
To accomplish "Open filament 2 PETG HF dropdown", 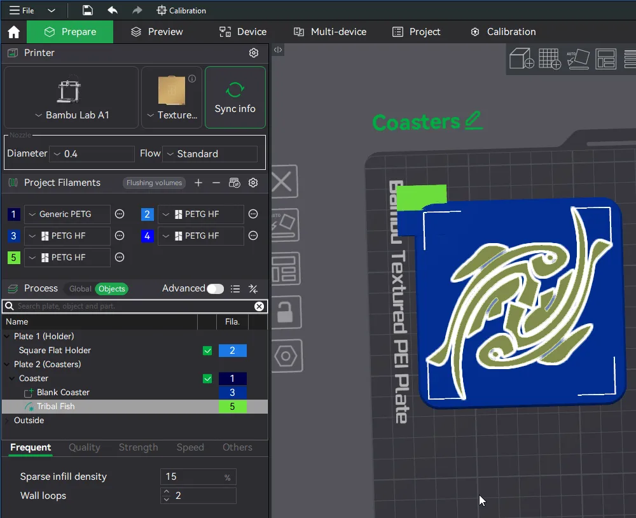I will point(201,214).
